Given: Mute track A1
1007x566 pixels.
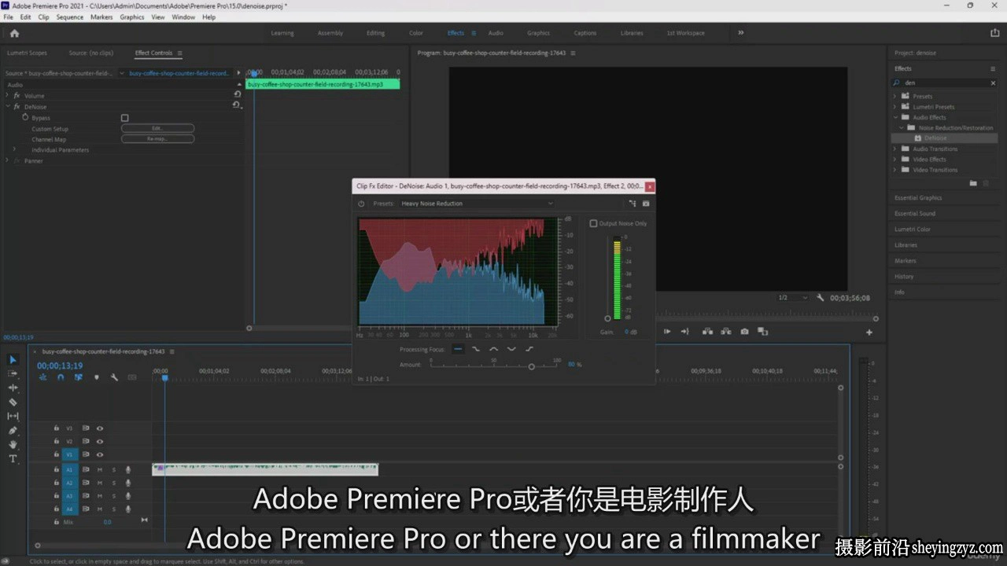Looking at the screenshot, I should [x=99, y=469].
